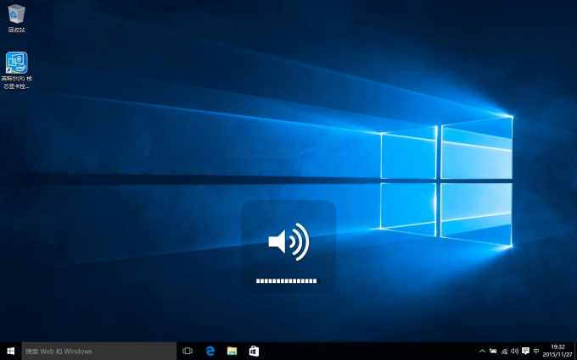The width and height of the screenshot is (577, 360).
Task: Select the Intel graphics control panel shortcut
Action: coord(17,70)
